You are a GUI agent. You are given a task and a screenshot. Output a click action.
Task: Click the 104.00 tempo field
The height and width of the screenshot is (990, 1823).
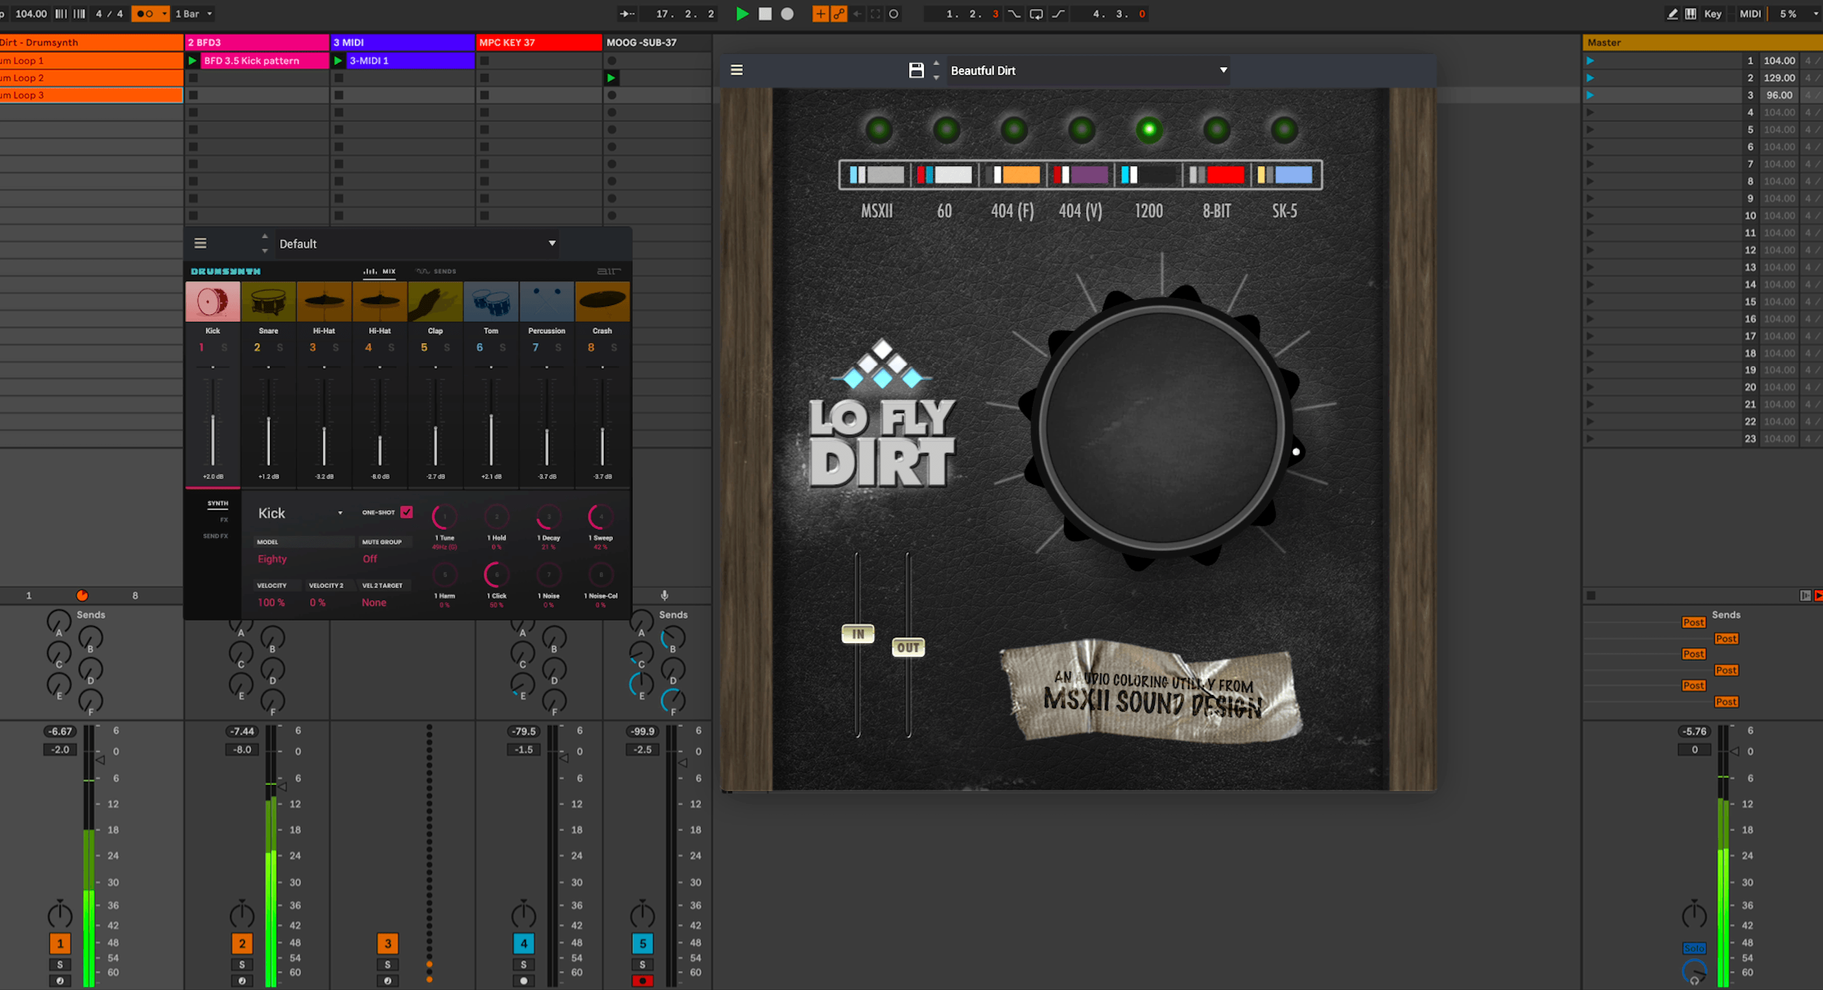[30, 13]
